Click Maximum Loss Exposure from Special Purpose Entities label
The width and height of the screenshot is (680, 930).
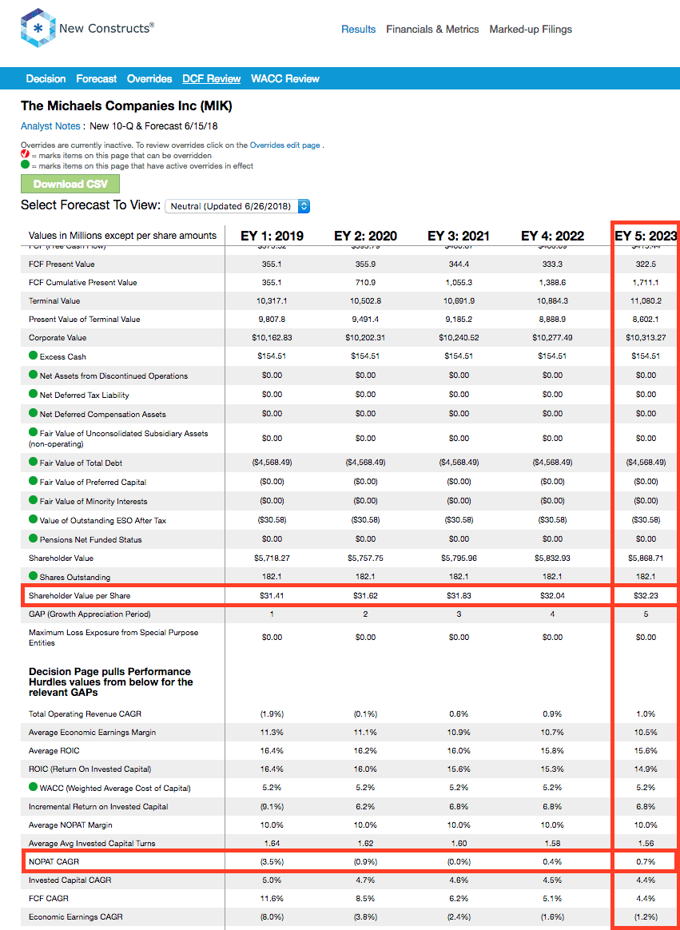click(113, 638)
